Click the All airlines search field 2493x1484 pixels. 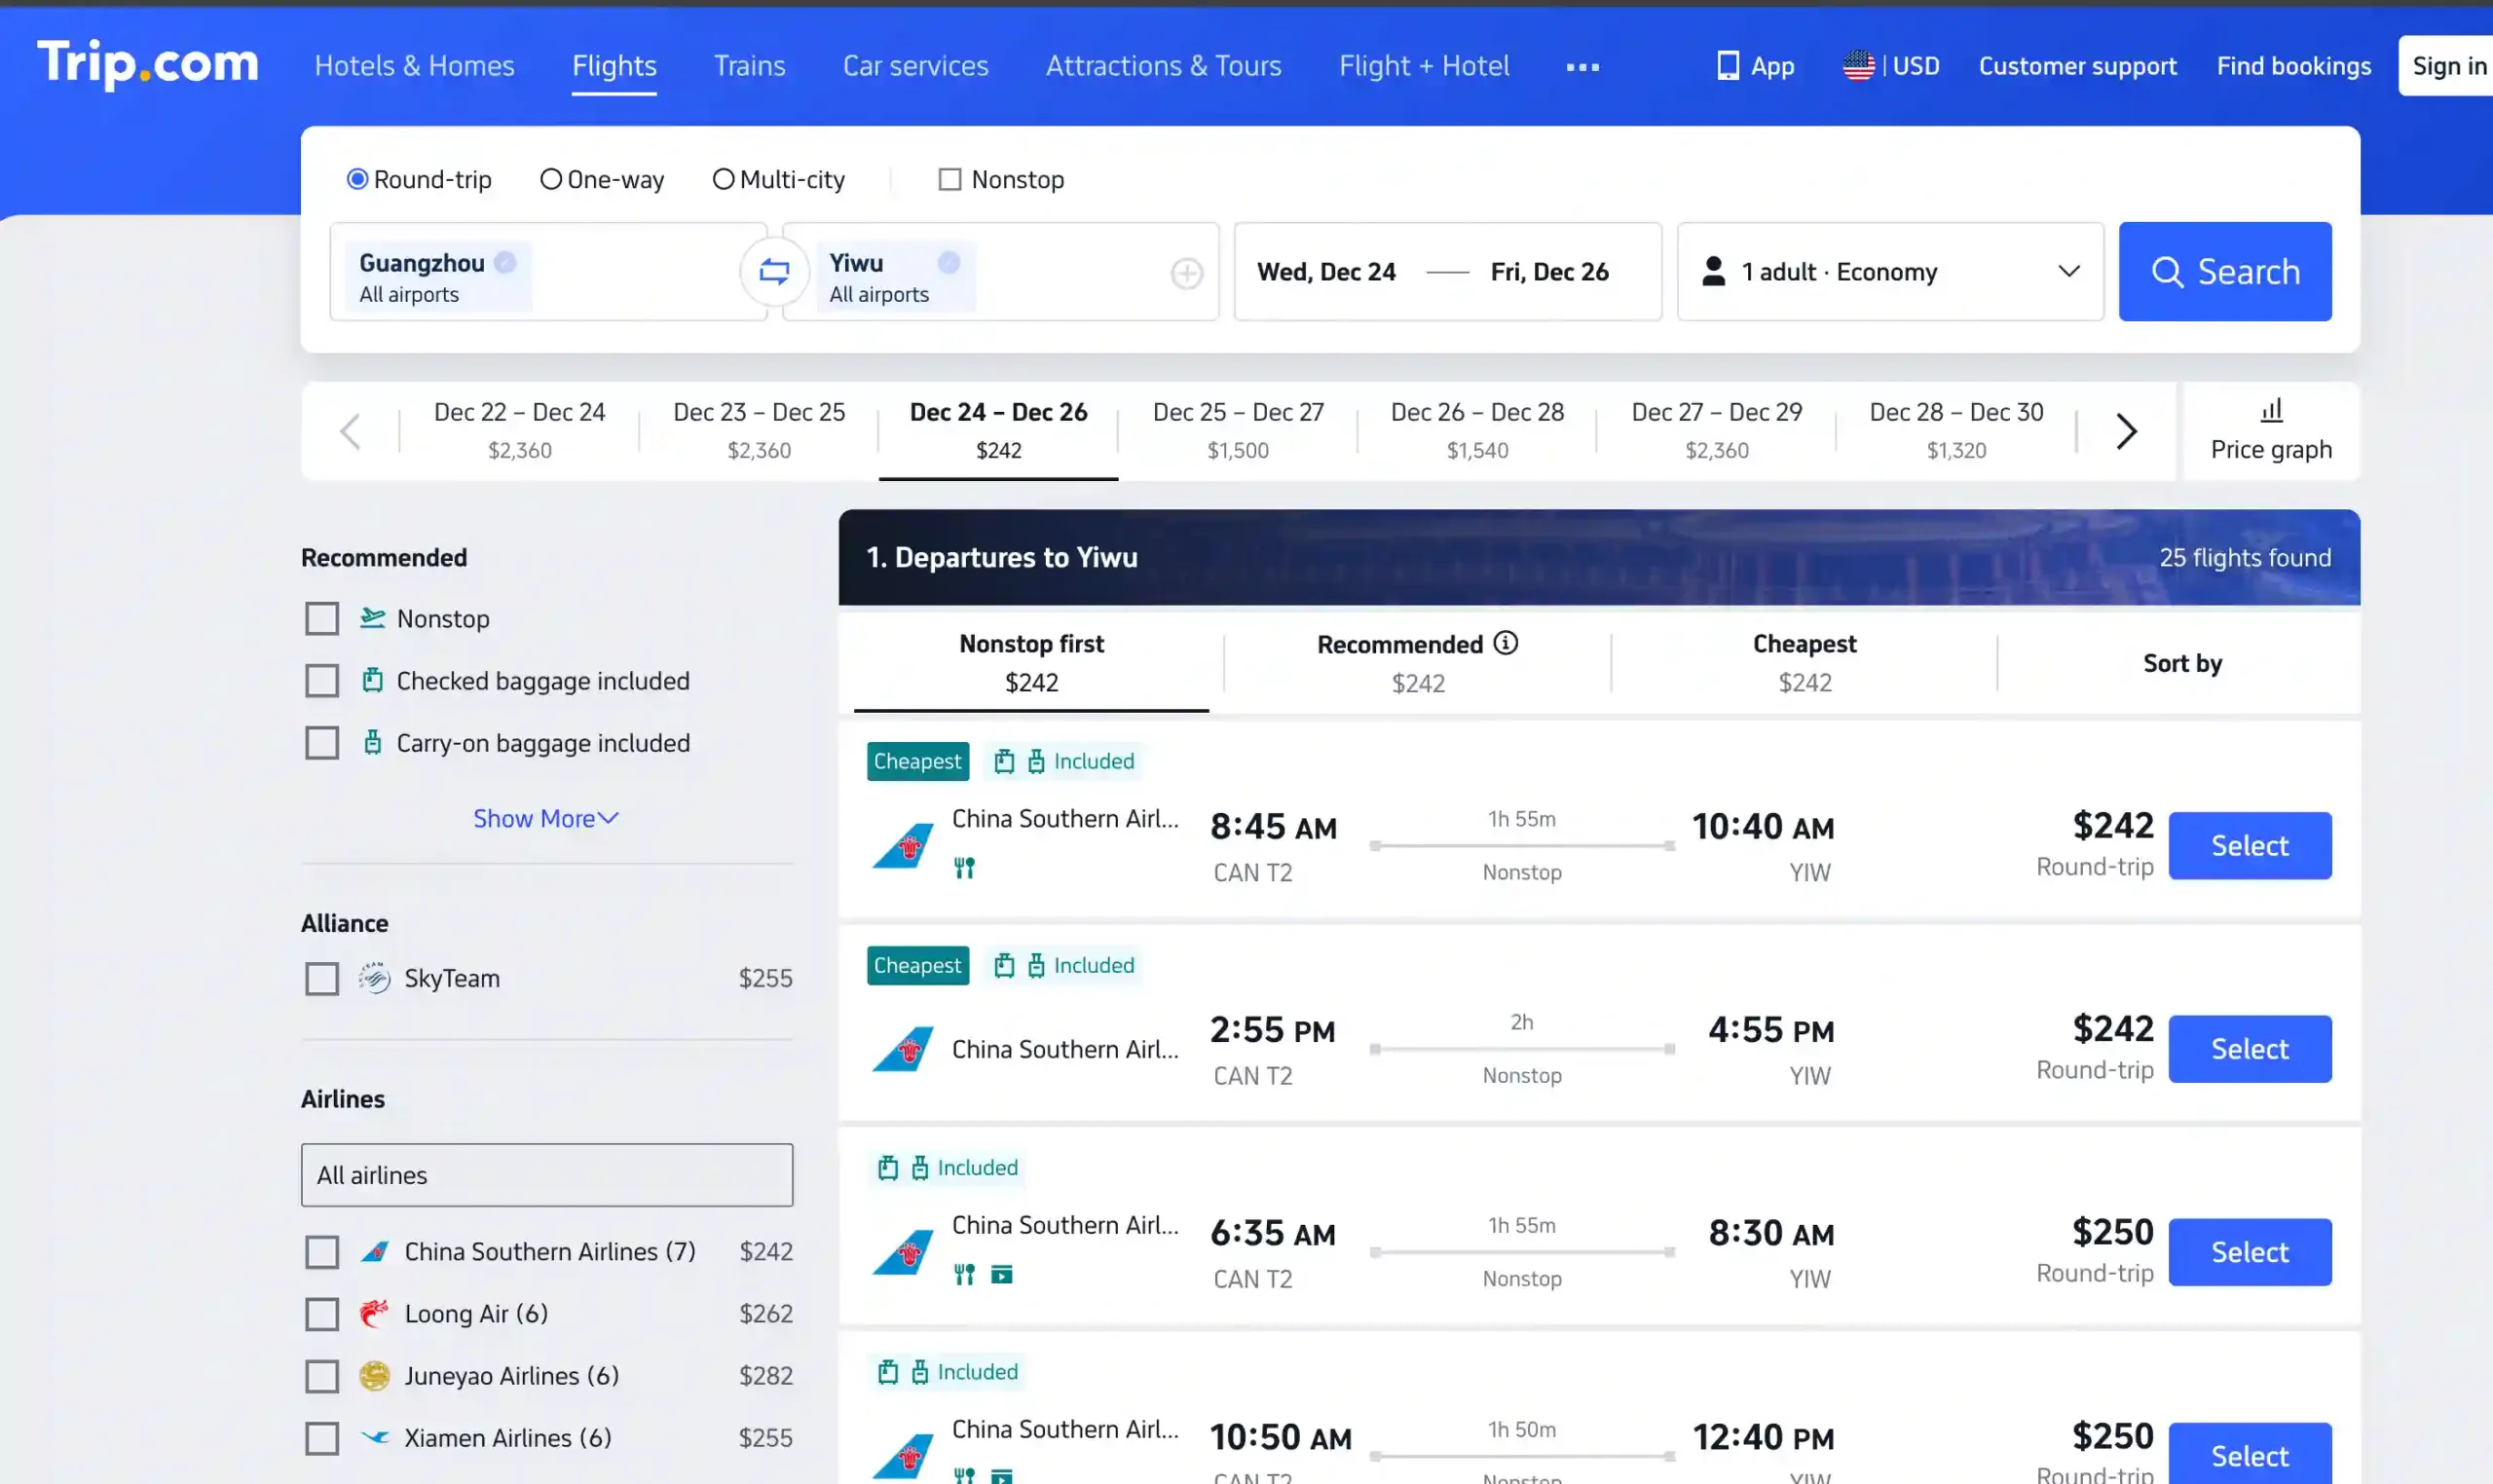click(x=546, y=1175)
